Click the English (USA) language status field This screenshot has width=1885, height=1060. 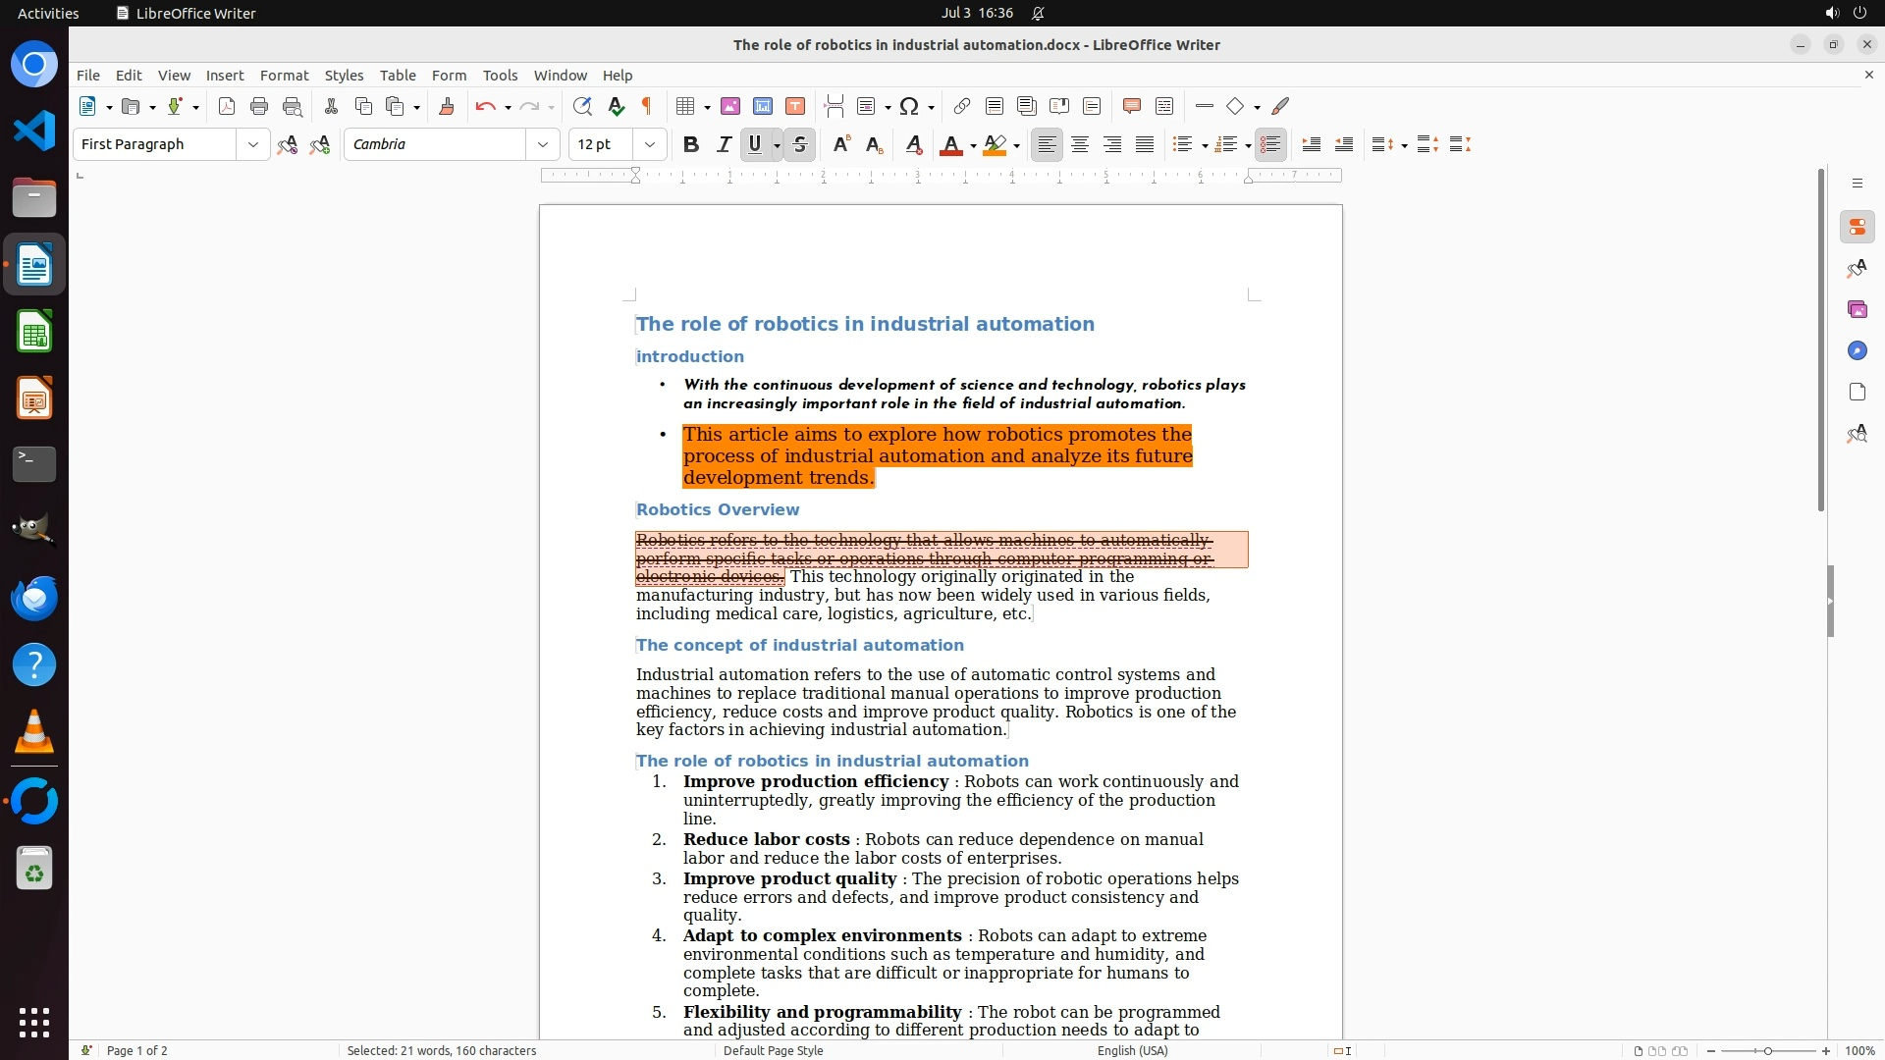(1132, 1050)
